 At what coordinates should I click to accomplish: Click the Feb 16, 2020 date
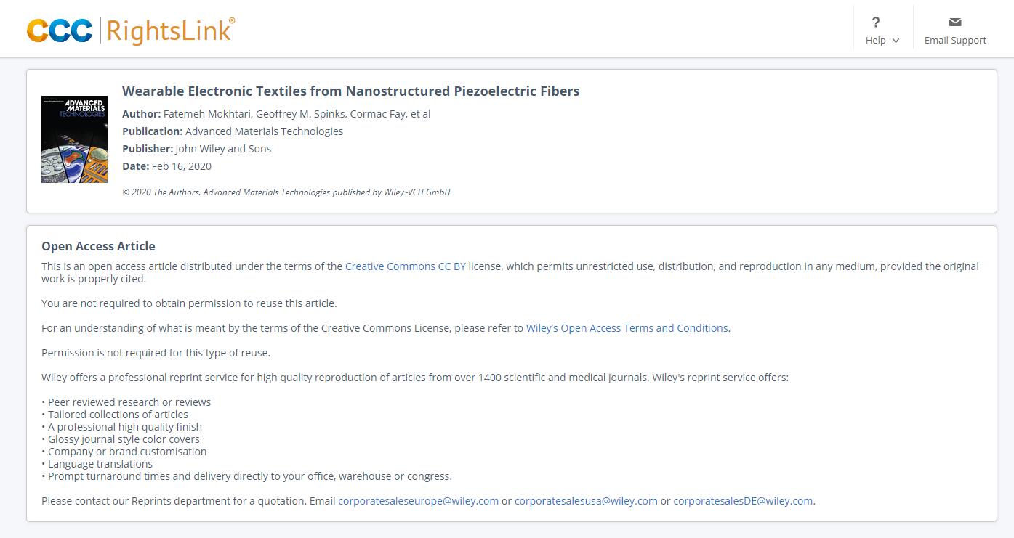tap(182, 166)
